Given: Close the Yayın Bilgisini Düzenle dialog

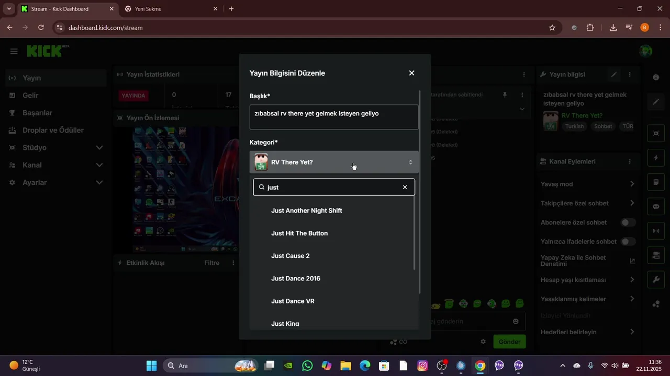Looking at the screenshot, I should 411,73.
